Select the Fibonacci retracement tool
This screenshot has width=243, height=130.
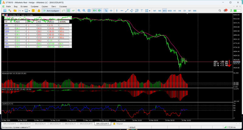pyautogui.click(x=137, y=11)
